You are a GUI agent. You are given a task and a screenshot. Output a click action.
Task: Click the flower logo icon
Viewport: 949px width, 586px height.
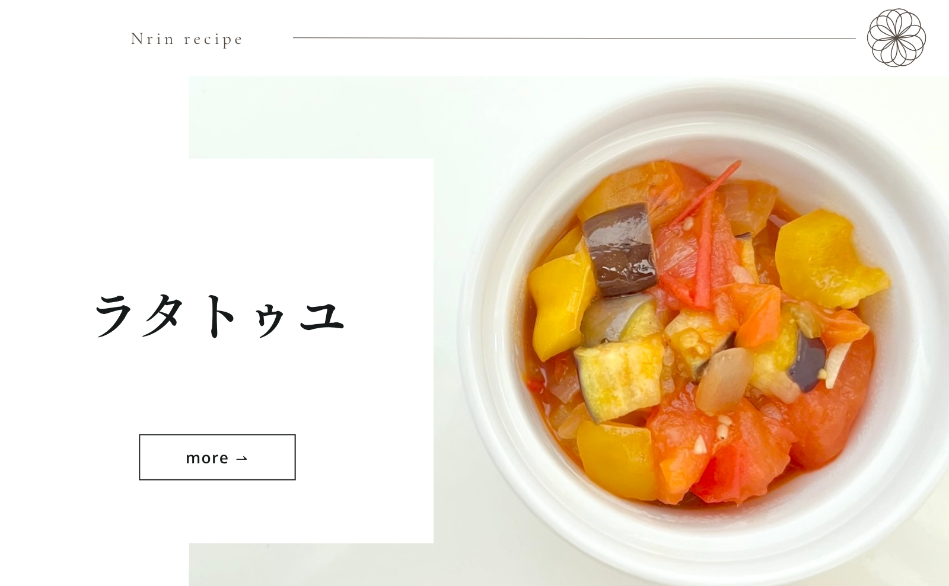click(x=896, y=37)
